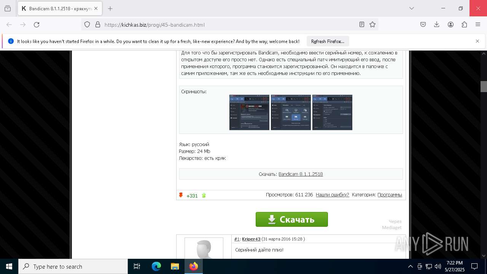
Task: Open the clock showing 7:22 PM
Action: click(x=455, y=266)
